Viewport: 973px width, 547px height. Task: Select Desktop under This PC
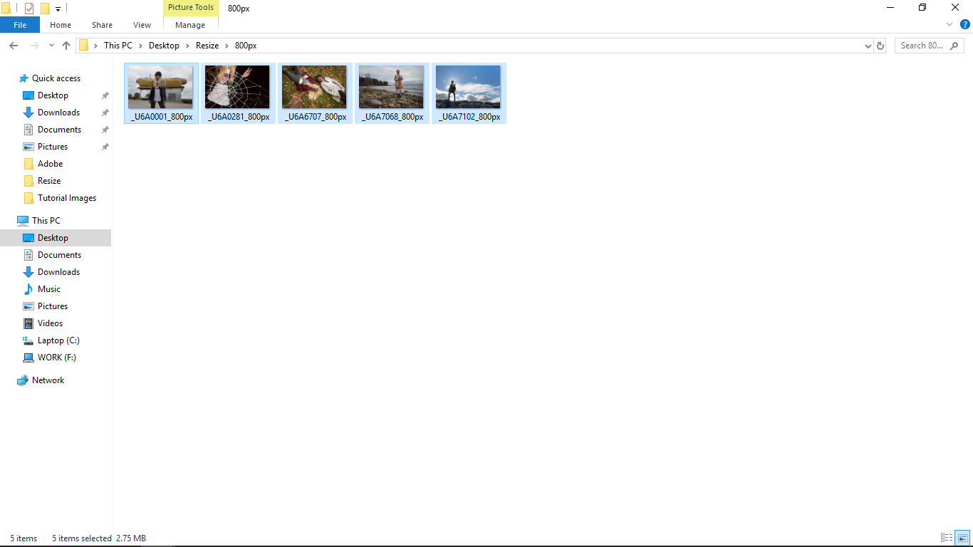[56, 238]
